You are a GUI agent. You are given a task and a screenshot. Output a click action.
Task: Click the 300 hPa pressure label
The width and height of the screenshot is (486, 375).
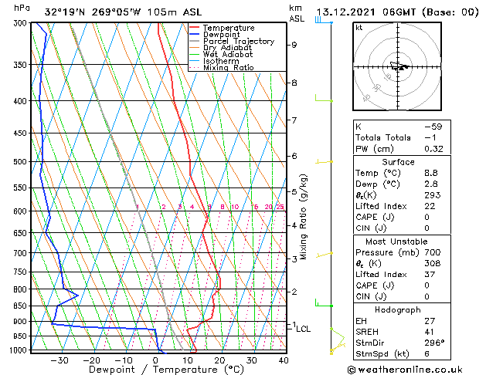tap(22, 23)
